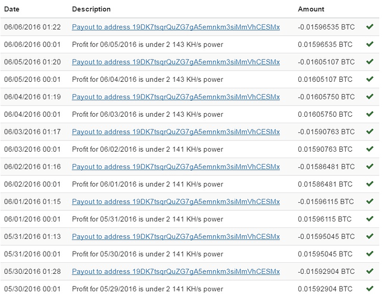Open payout link dated 06/06/2016 01:22
Viewport: 382px width, 301px height.
(x=176, y=27)
